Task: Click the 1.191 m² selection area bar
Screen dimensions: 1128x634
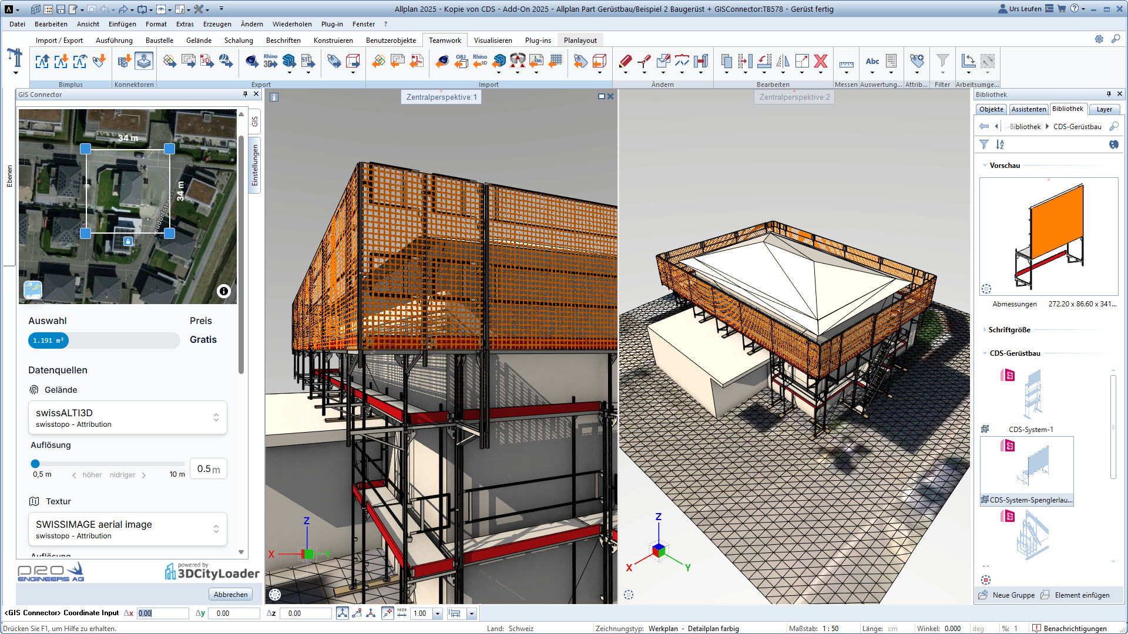Action: click(104, 340)
